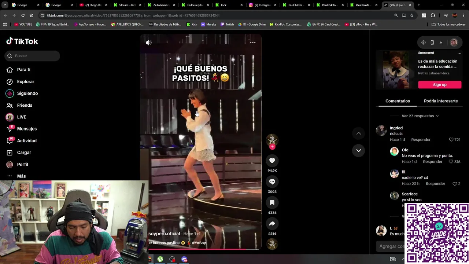Open comments via the speech bubble icon
Viewport: 469px width, 264px height.
[272, 181]
